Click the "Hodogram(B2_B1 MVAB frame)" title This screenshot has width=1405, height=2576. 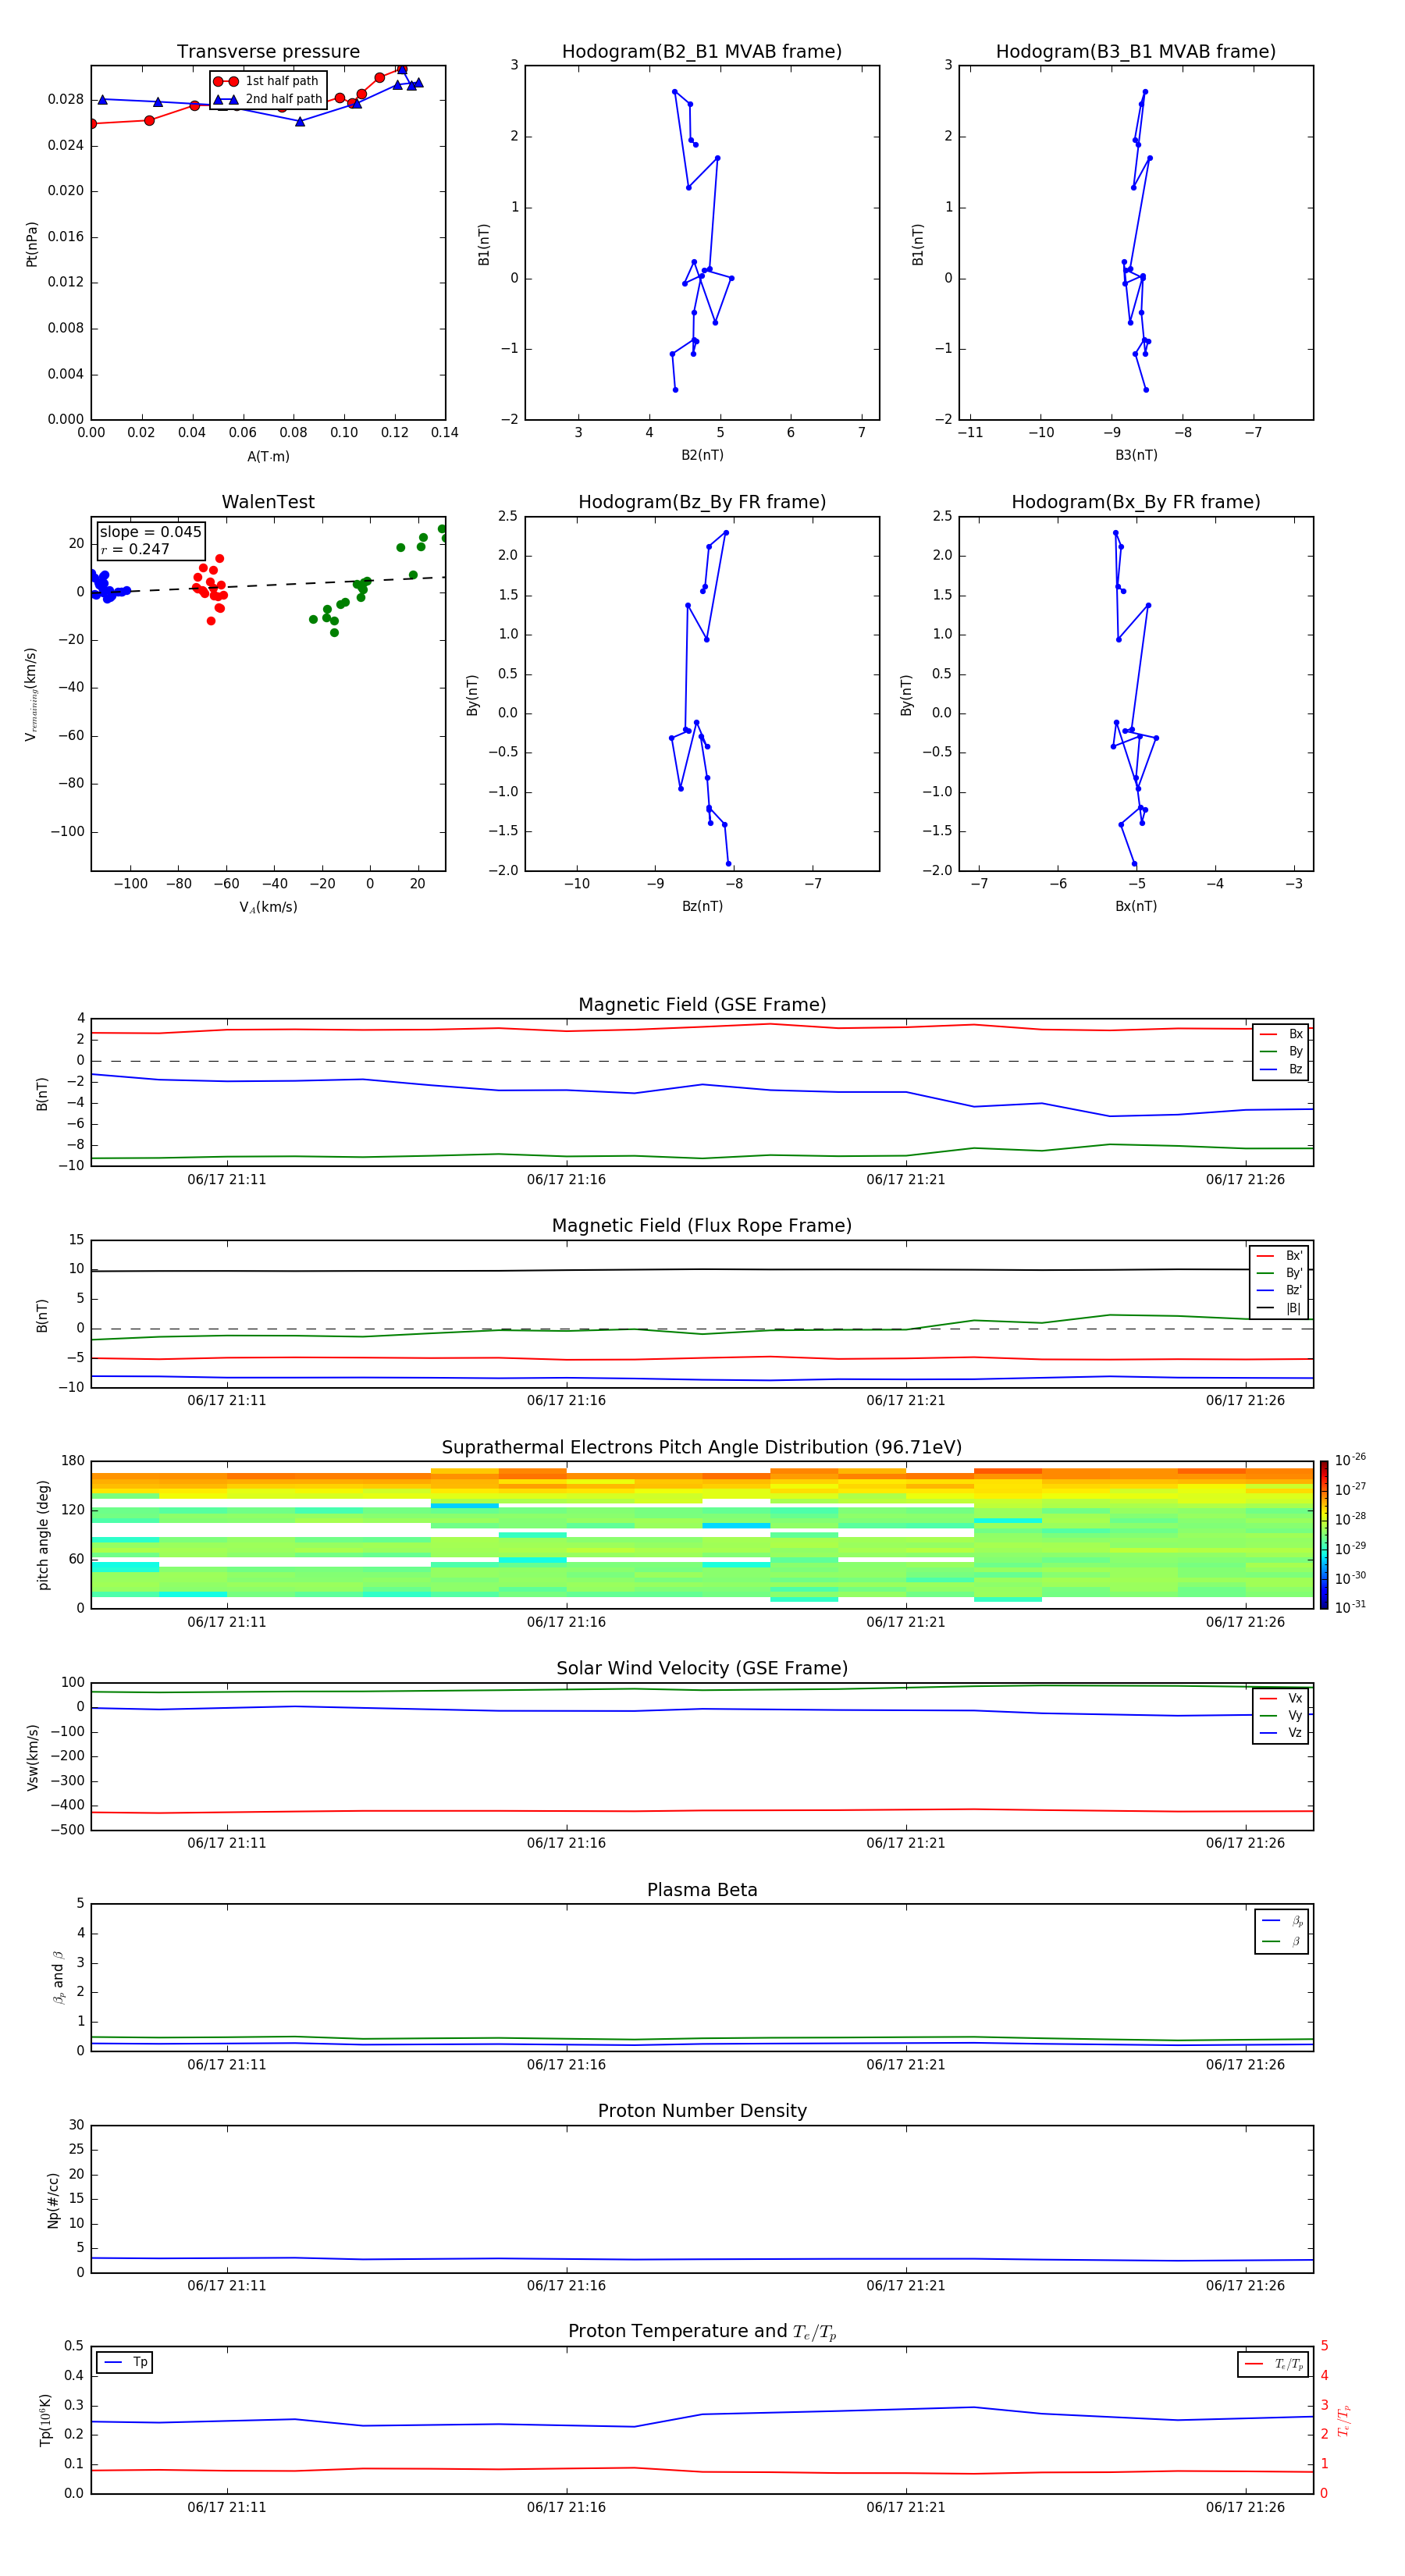coord(701,52)
